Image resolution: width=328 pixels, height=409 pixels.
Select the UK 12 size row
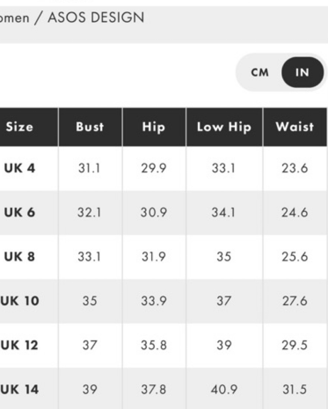tap(164, 345)
